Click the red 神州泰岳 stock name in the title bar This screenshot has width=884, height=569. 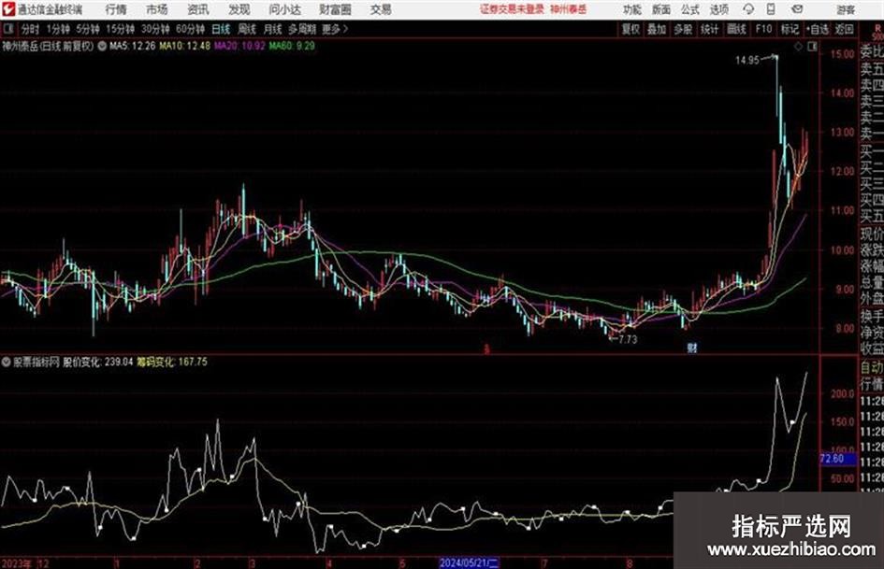569,9
